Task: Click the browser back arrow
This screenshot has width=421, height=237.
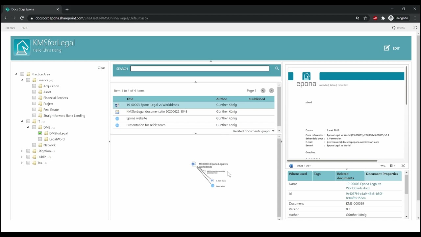Action: [6, 18]
